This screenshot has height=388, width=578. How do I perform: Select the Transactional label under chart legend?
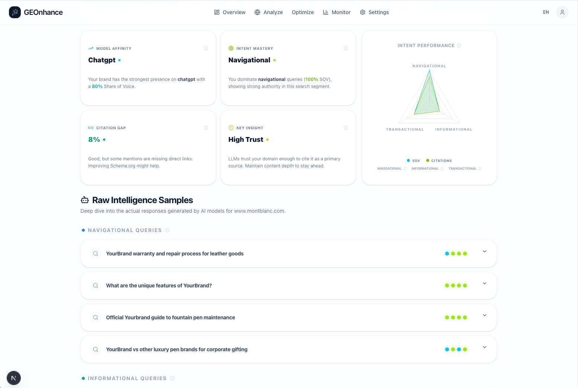(x=462, y=169)
